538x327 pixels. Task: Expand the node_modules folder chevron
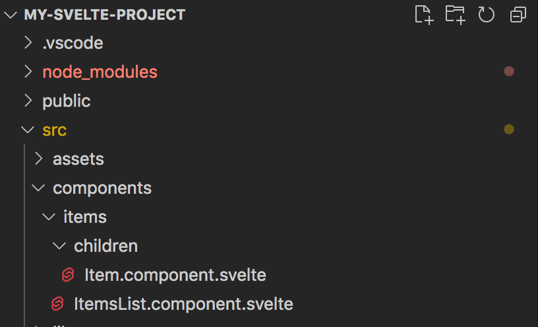28,72
